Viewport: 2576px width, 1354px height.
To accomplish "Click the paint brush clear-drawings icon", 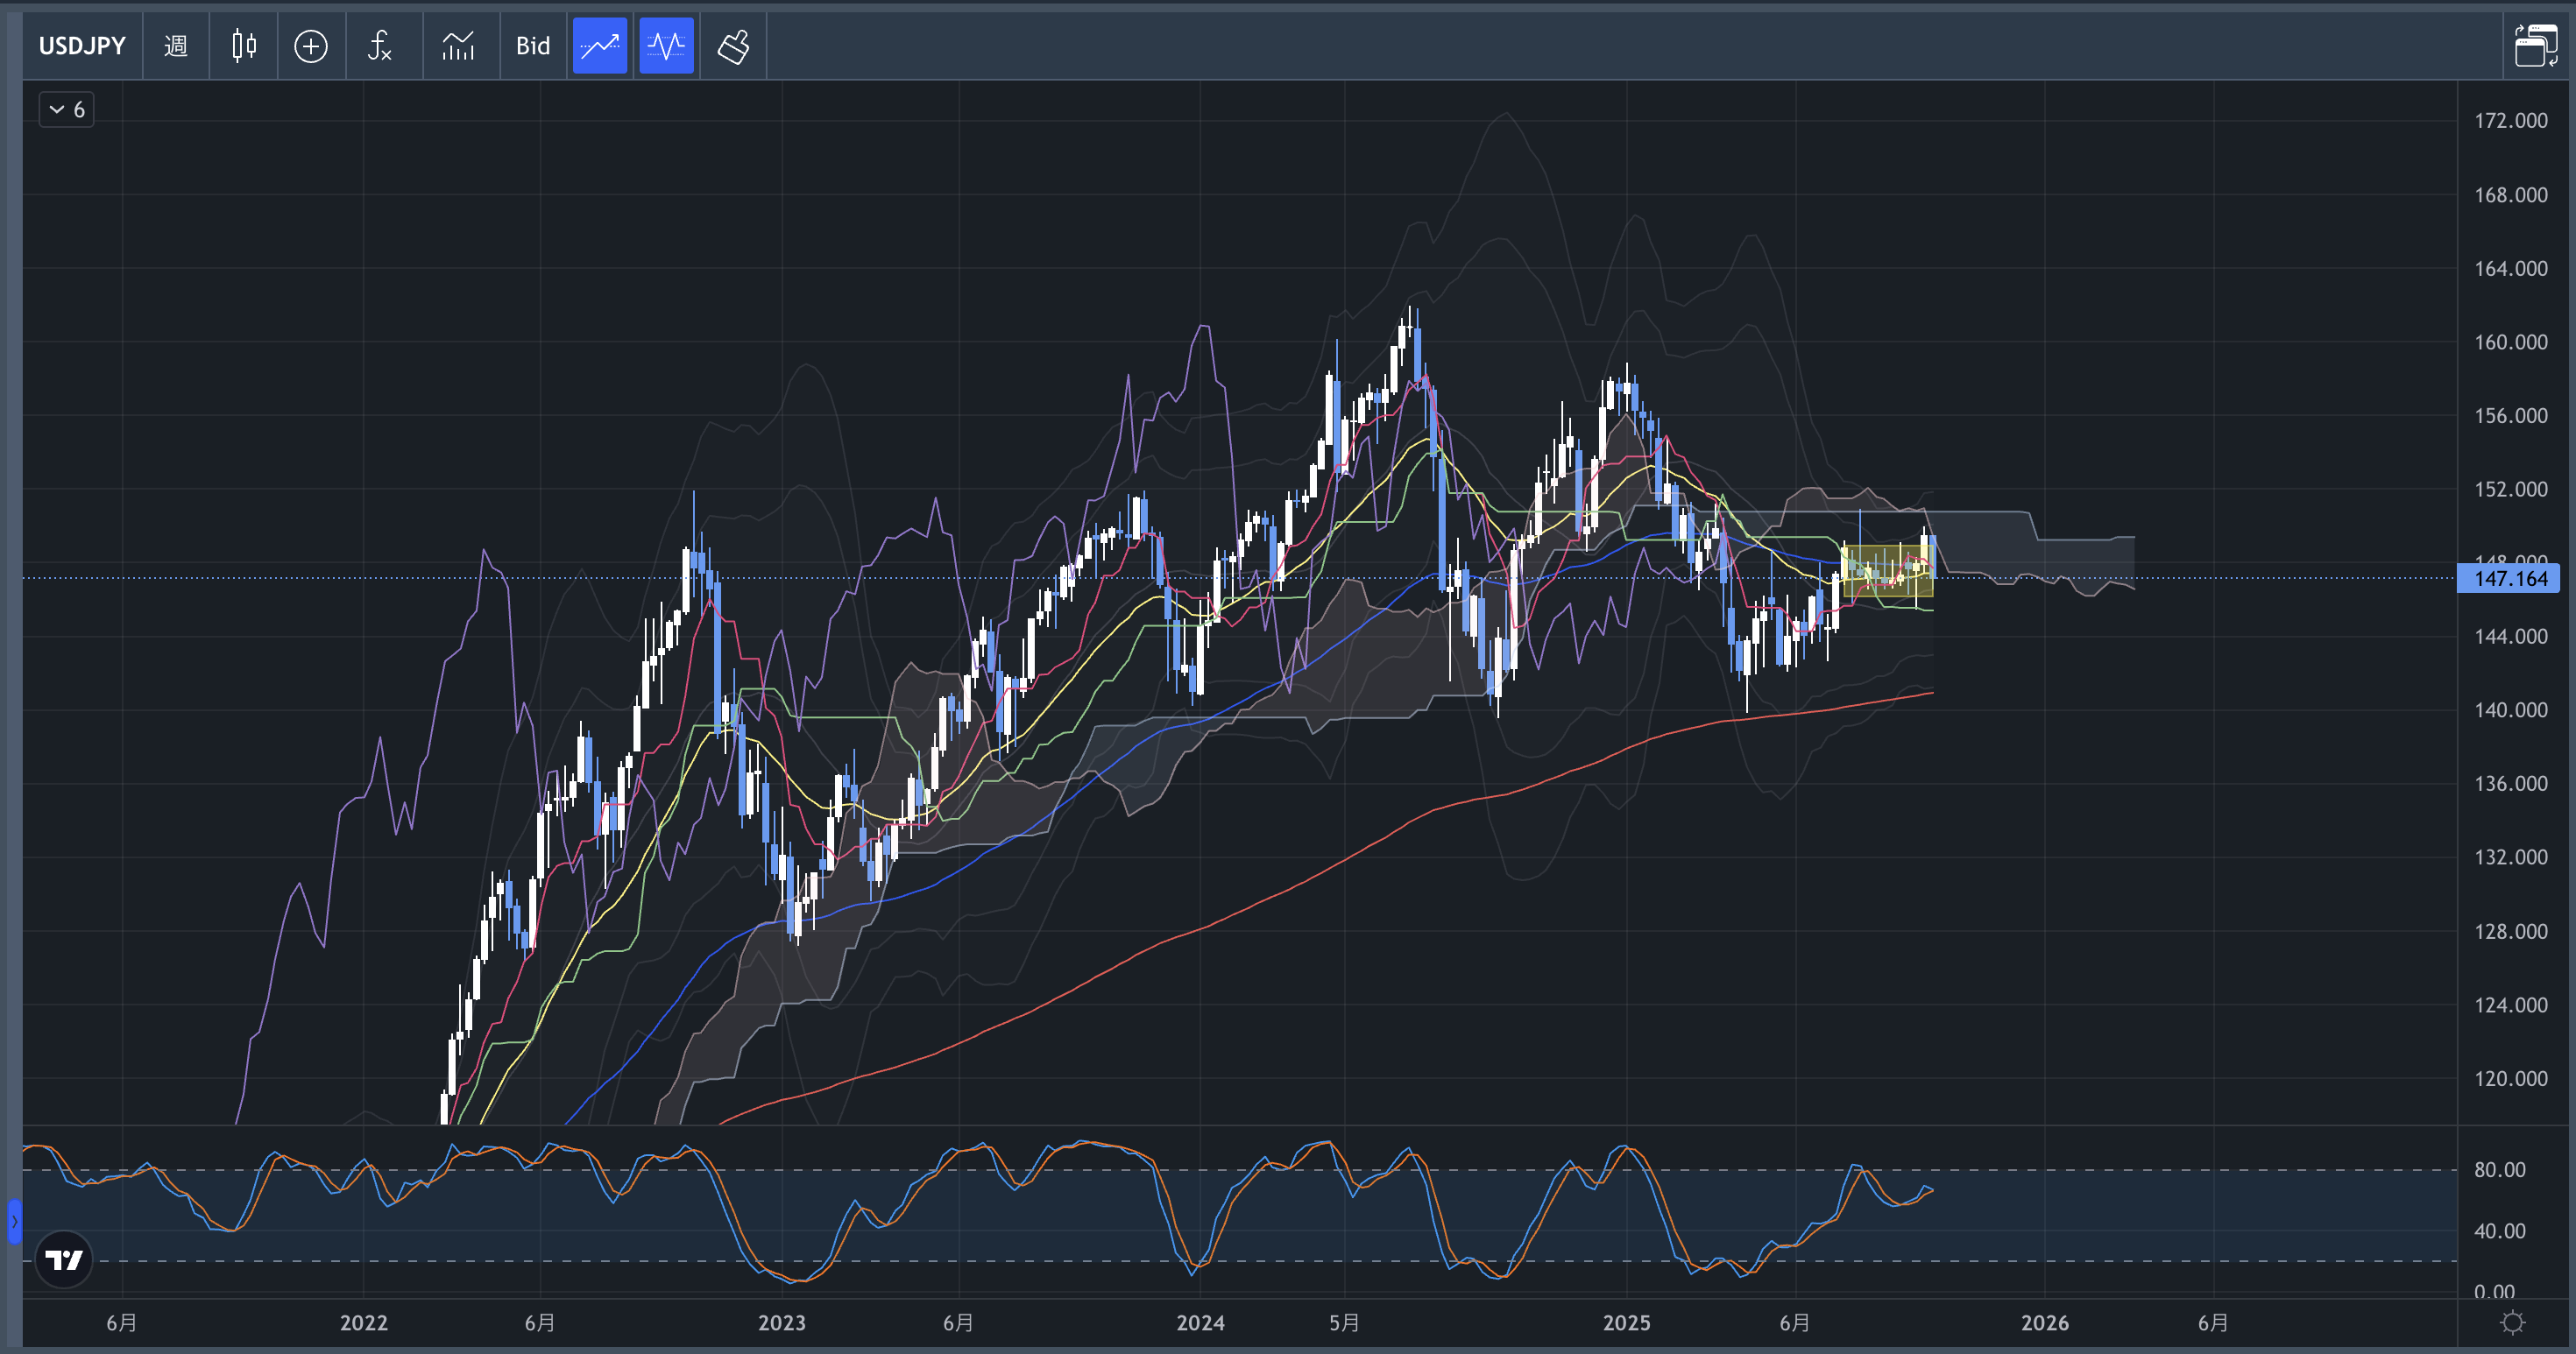I will coord(733,46).
